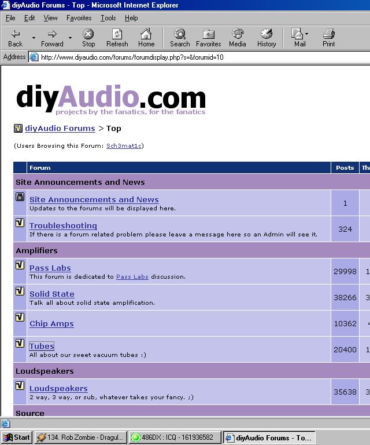Open the Favorites pane from toolbar
This screenshot has height=445, width=370.
(208, 38)
